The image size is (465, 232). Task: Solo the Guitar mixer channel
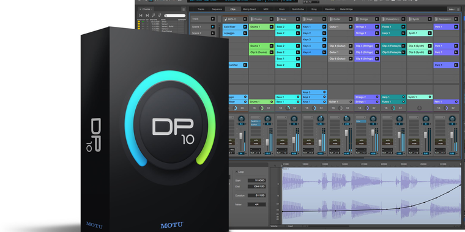pos(335,140)
